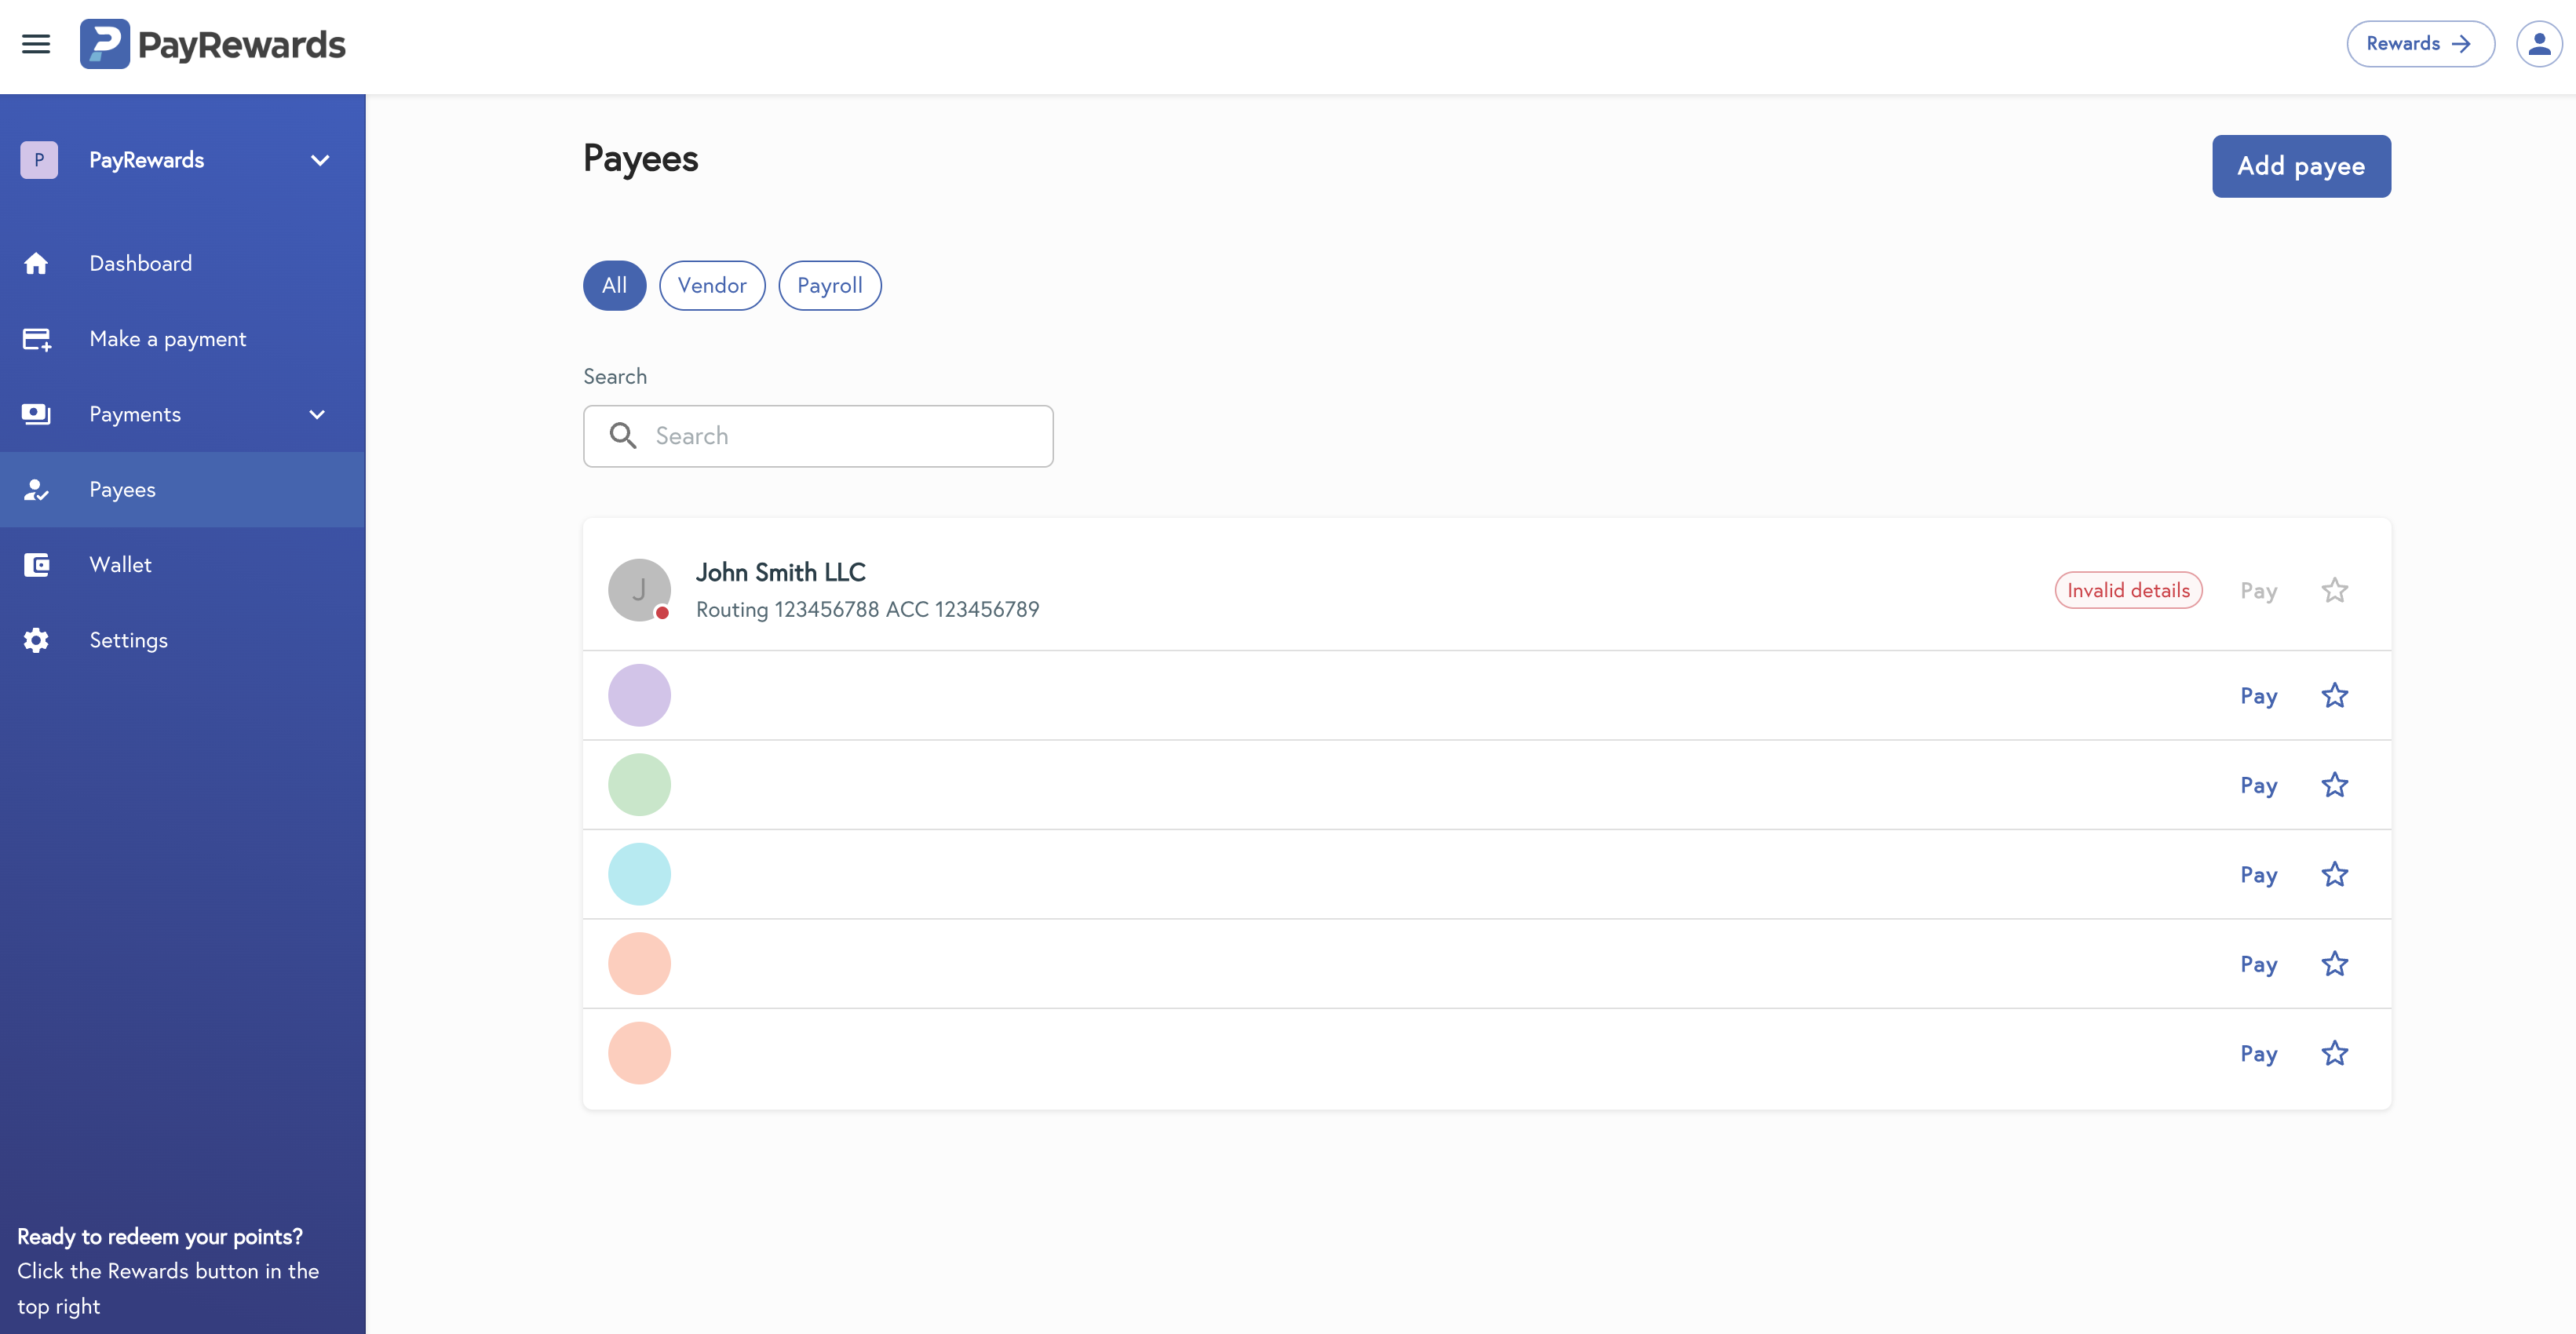Click the user profile avatar icon
This screenshot has width=2576, height=1334.
click(2538, 44)
